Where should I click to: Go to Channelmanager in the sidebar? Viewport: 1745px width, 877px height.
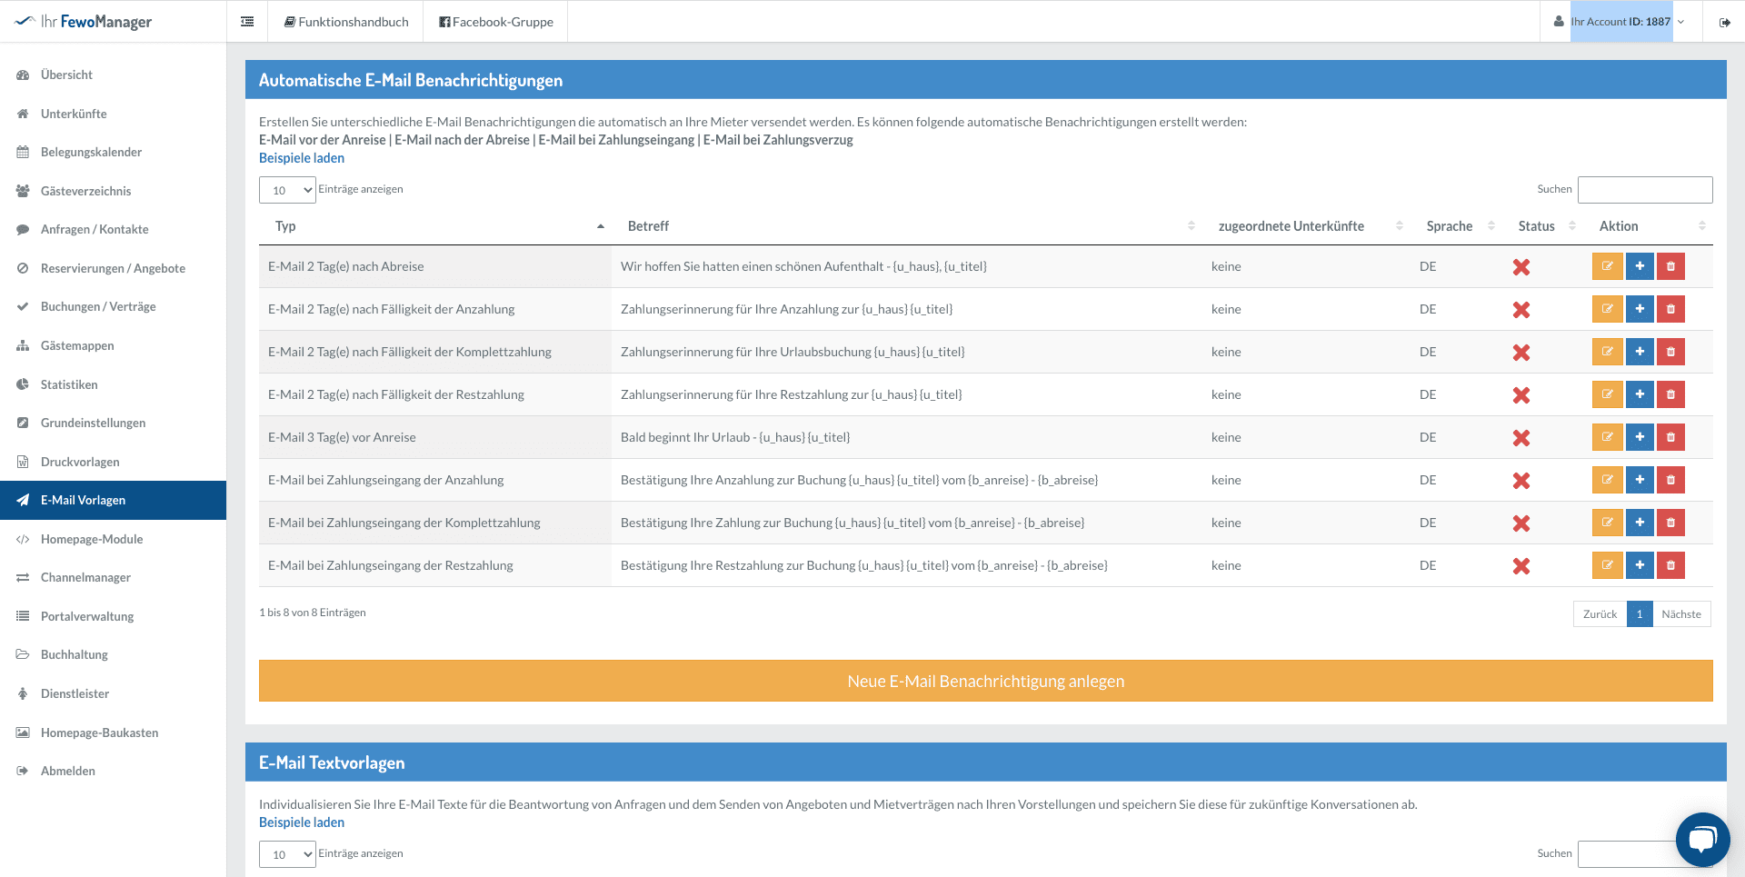tap(85, 577)
